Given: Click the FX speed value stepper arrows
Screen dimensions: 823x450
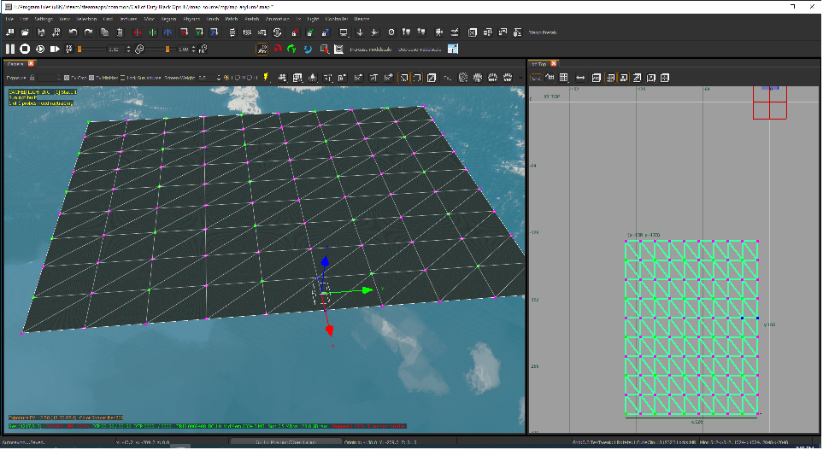Looking at the screenshot, I should coord(128,49).
